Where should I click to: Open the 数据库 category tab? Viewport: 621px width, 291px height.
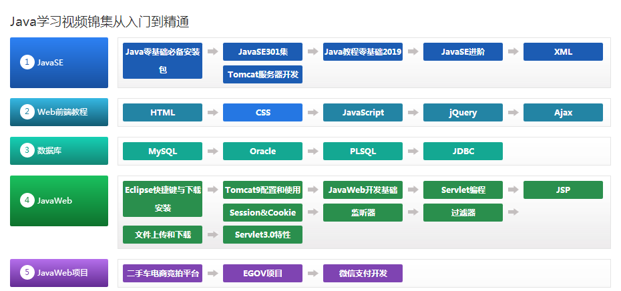(x=59, y=151)
